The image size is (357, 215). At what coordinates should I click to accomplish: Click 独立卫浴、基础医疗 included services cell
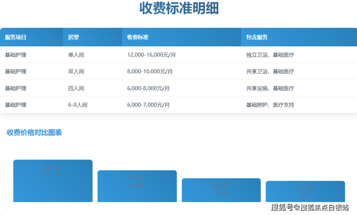270,55
